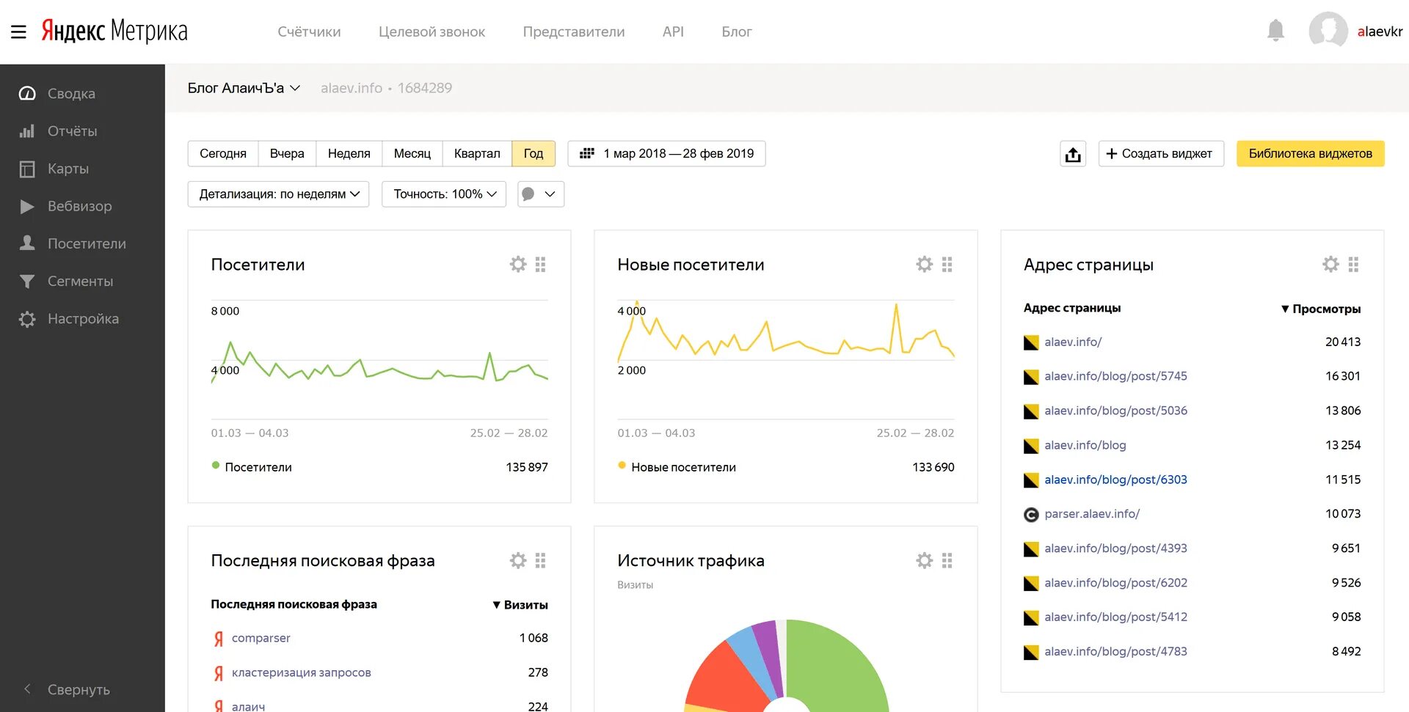Open Последняя поисковая фраза settings gear

point(518,561)
